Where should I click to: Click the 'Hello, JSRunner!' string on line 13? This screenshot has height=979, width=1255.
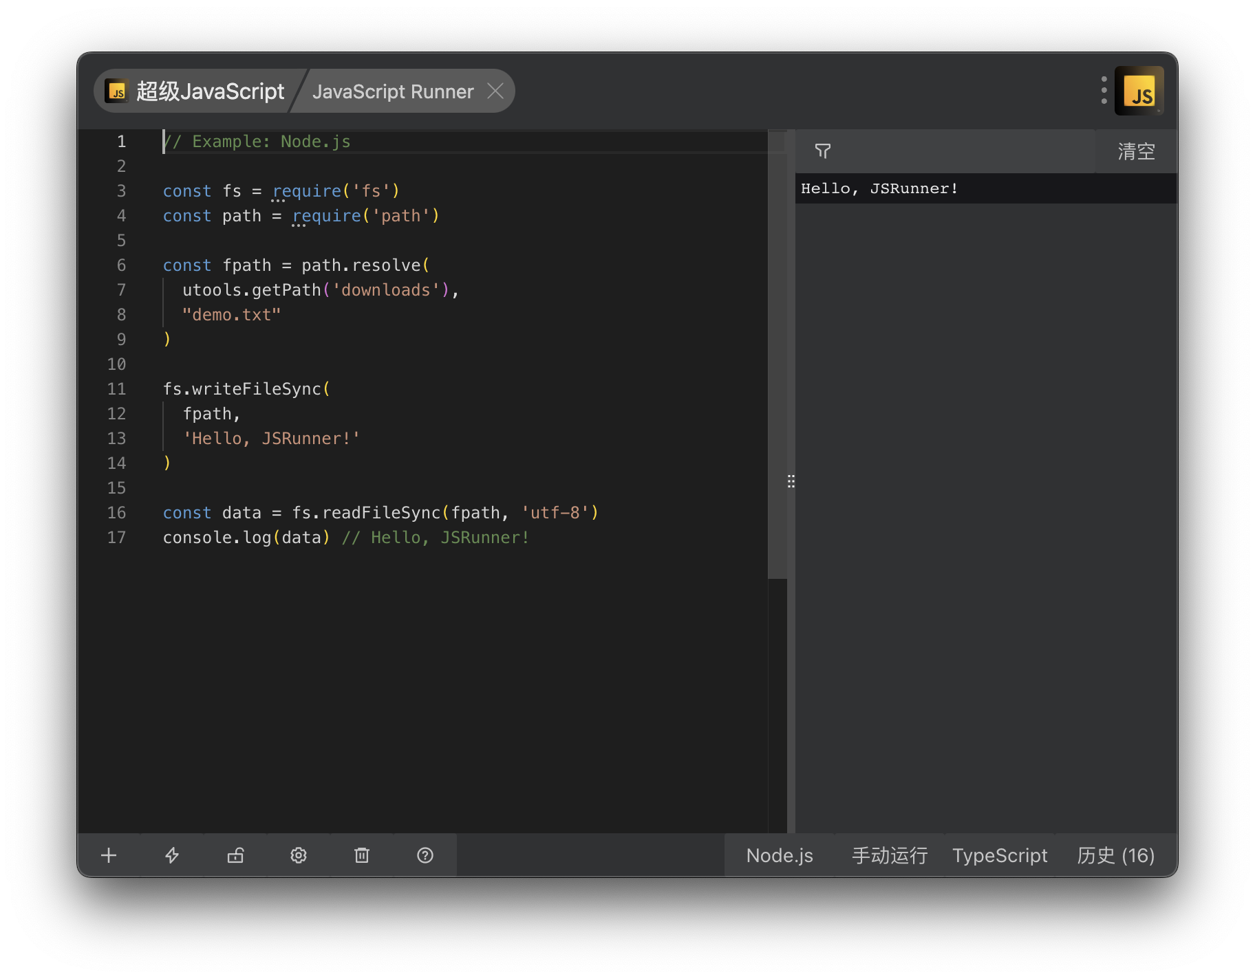(x=271, y=439)
